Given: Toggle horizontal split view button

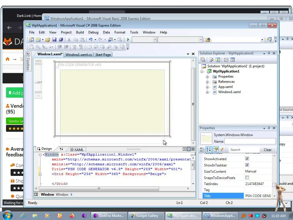Looking at the screenshot, I should [189, 149].
